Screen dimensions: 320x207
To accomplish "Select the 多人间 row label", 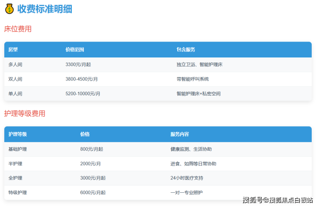I will coord(15,64).
